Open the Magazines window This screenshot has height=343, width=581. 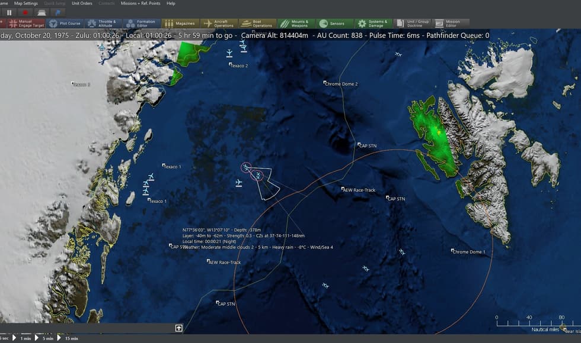coord(180,23)
